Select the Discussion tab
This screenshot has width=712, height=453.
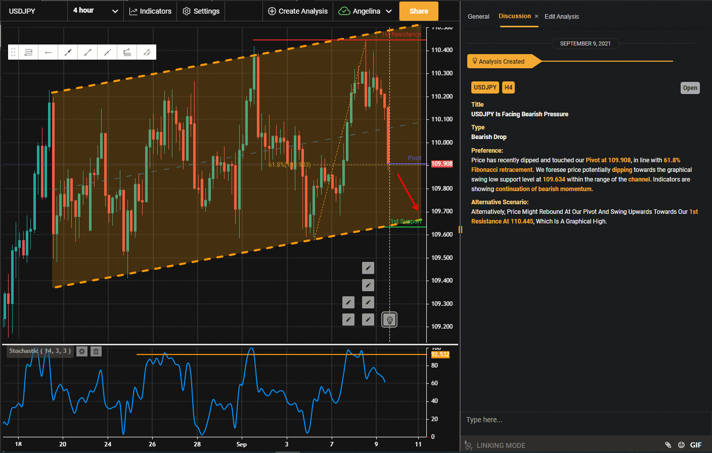[515, 16]
